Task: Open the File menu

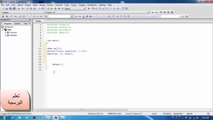Action: [2, 5]
